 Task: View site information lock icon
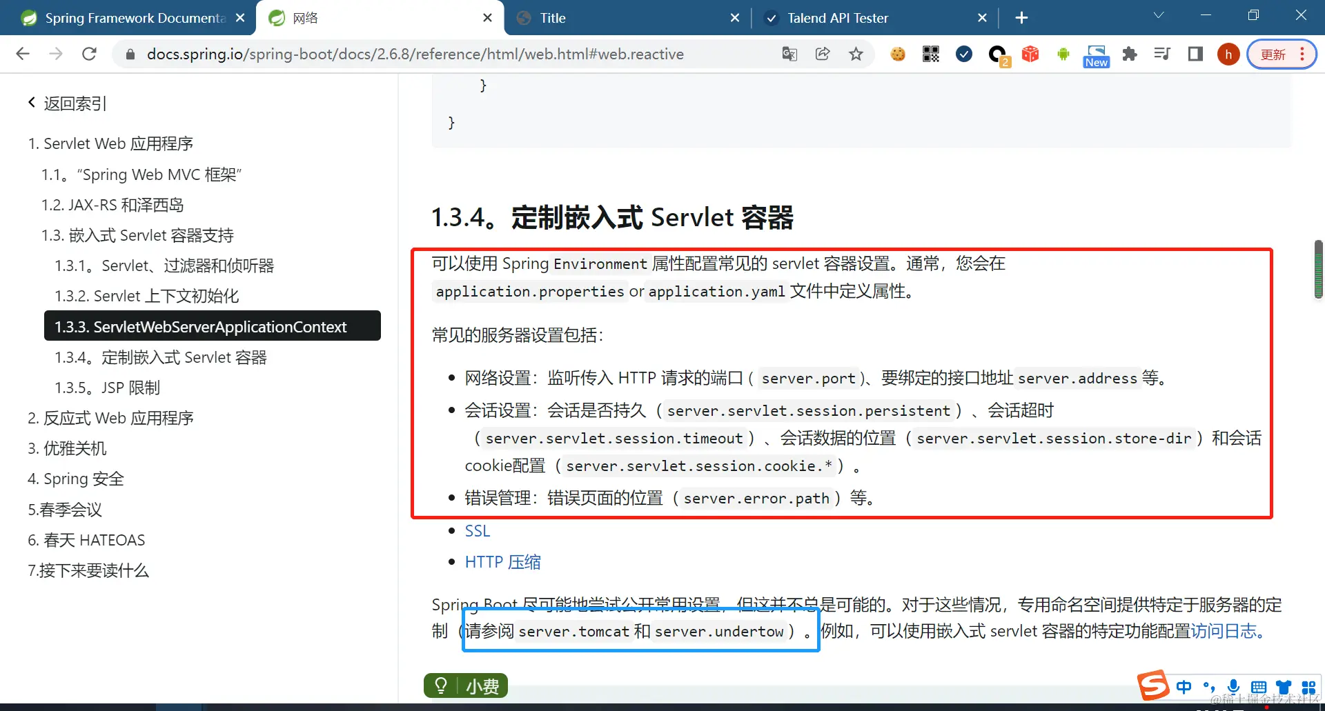click(130, 54)
